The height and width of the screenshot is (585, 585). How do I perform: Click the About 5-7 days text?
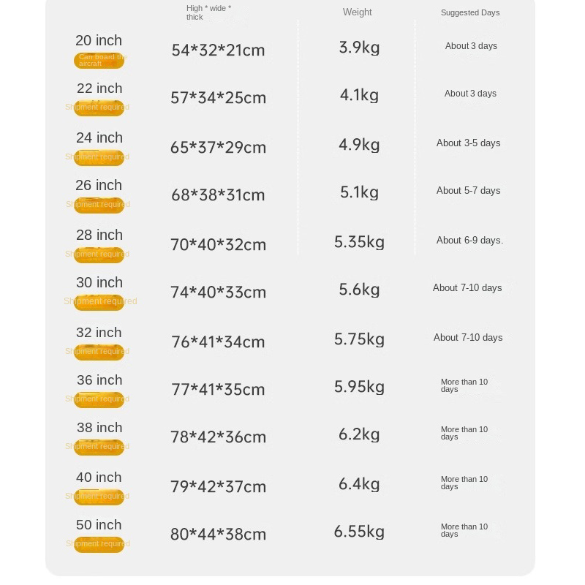coord(469,191)
